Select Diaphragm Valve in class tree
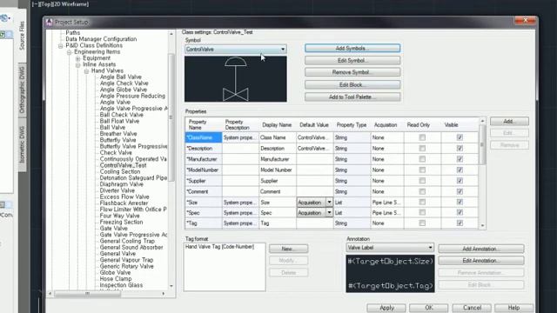The height and width of the screenshot is (313, 557). (121, 184)
